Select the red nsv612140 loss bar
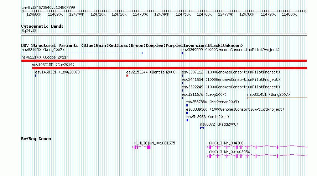Image resolution: width=317 pixels, height=176 pixels. pyautogui.click(x=164, y=61)
